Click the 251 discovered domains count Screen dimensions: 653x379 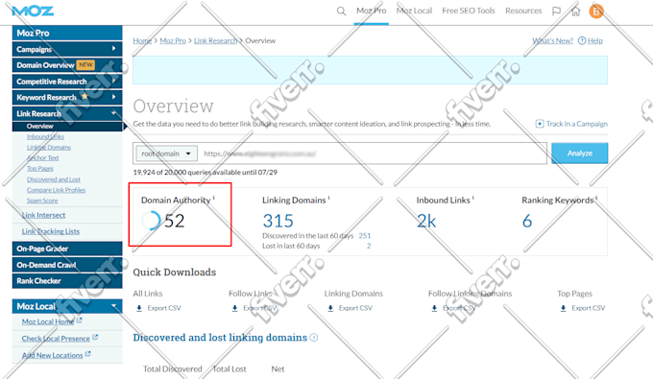(x=364, y=235)
